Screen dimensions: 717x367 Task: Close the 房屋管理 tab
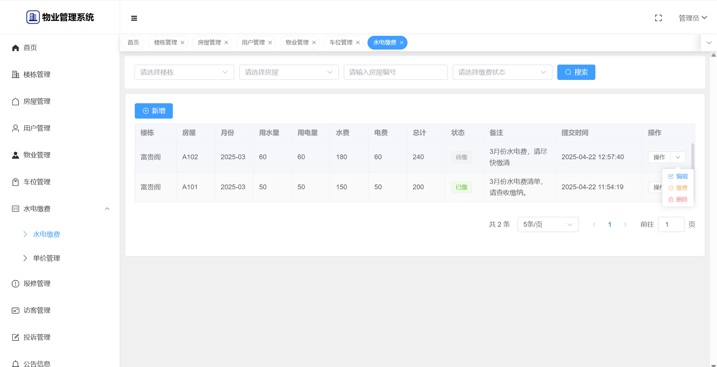pos(226,43)
